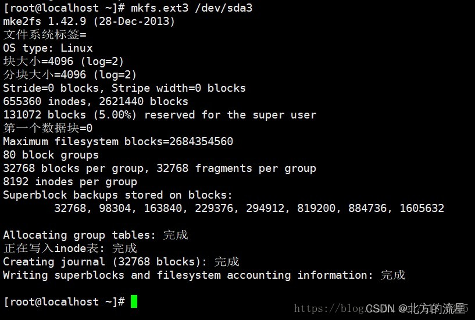Click the 32768 blocks per group line
Viewport: 475px width, 320px height.
[159, 168]
